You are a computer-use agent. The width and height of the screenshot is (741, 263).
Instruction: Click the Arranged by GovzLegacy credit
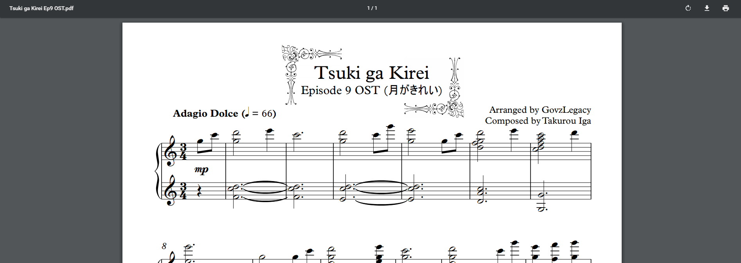540,110
